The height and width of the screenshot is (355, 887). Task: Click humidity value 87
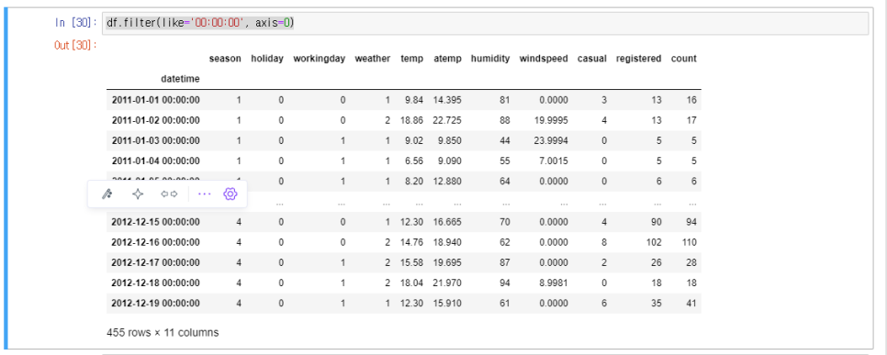(505, 263)
